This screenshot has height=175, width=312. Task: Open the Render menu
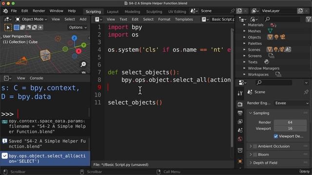click(x=39, y=11)
